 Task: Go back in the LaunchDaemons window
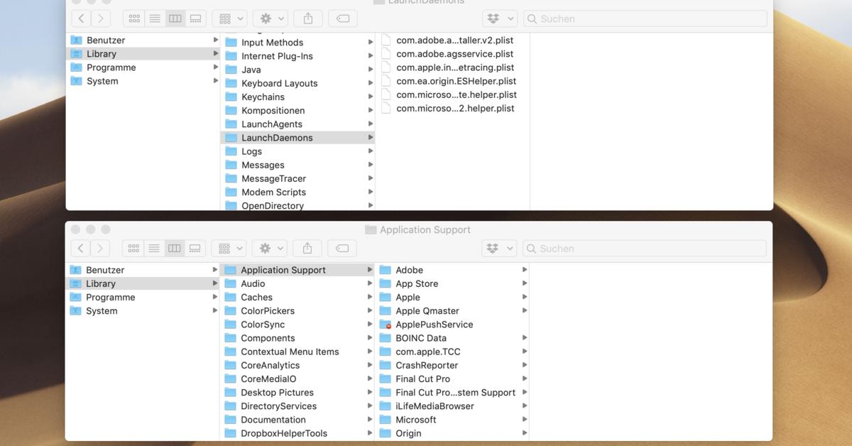(81, 18)
